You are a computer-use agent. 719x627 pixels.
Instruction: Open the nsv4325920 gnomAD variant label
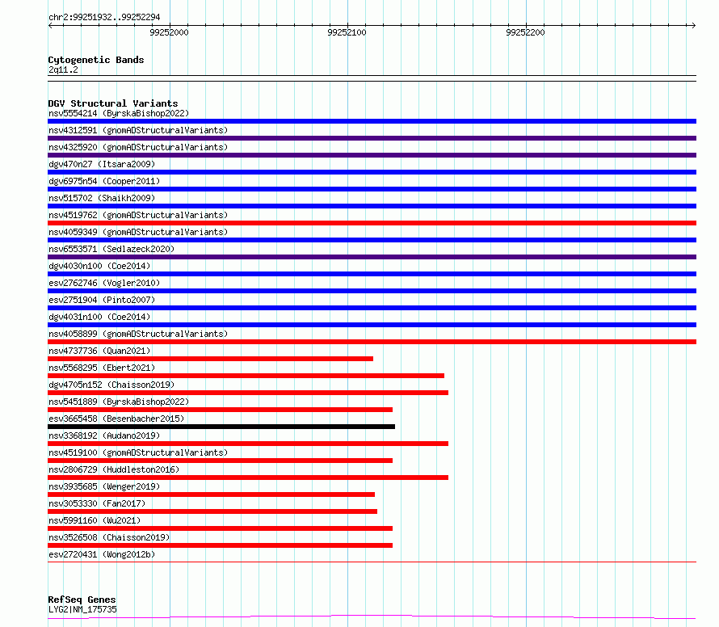pyautogui.click(x=138, y=147)
